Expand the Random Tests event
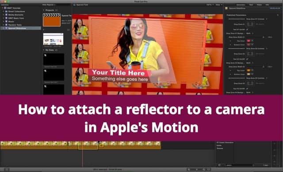Image resolution: width=283 pixels, height=172 pixels. tap(4, 25)
